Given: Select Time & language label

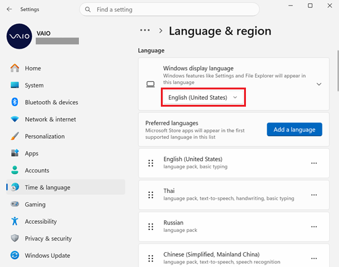Looking at the screenshot, I should pyautogui.click(x=47, y=187).
